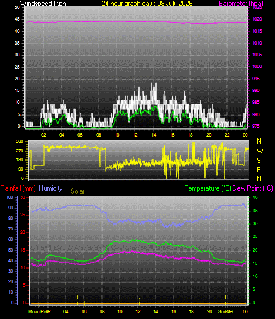This screenshot has height=319, width=275.
Task: Click the 40 temperature scale value
Action: (x=255, y=198)
